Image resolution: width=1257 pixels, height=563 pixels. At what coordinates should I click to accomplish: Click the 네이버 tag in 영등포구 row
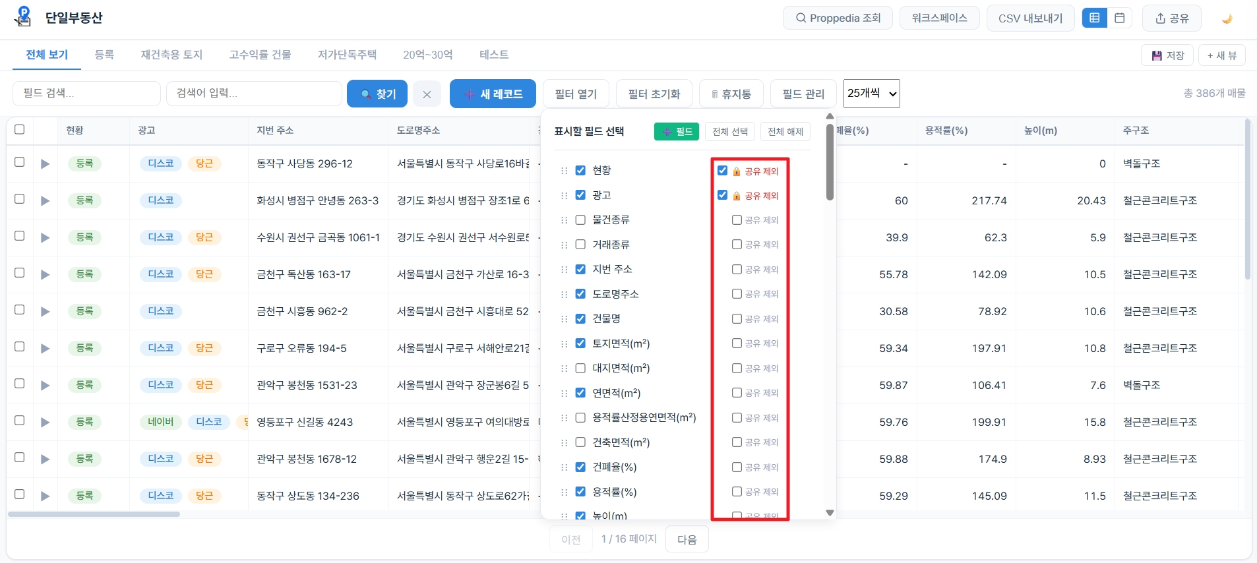[x=161, y=422]
